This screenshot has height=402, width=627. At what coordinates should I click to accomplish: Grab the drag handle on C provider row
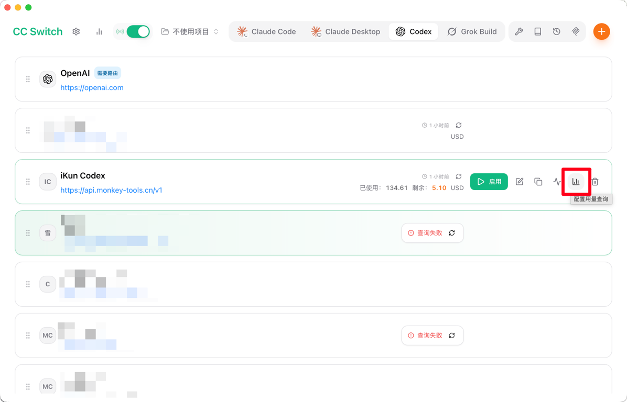28,284
